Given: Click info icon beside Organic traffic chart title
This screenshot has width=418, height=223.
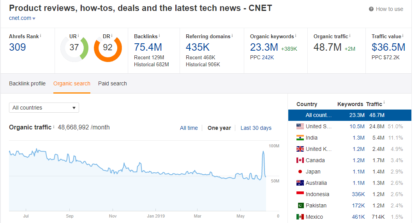Looking at the screenshot, I should point(54,127).
